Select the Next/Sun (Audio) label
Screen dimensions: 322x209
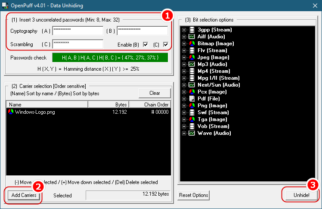click(219, 85)
